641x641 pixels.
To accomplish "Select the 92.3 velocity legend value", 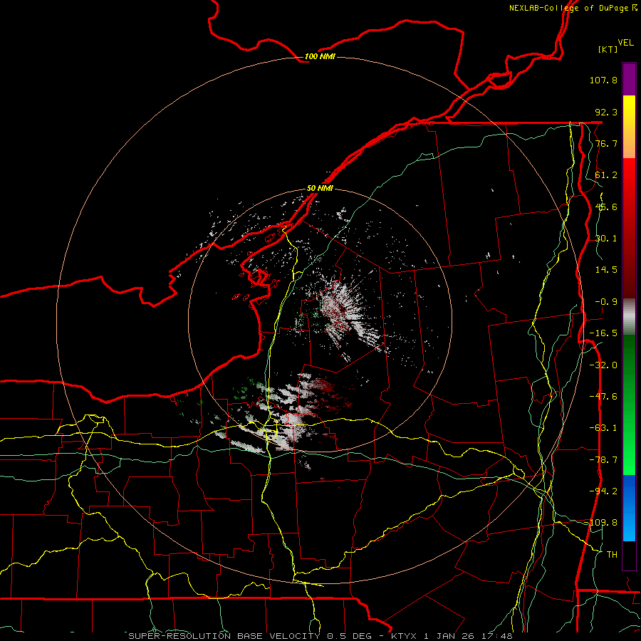I will point(606,112).
